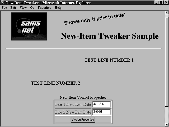Click the TEST LINE NUMBER 2 text
The height and width of the screenshot is (127, 169).
coord(55,83)
